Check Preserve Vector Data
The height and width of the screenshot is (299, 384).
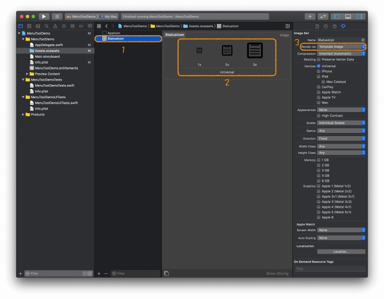tap(318, 59)
